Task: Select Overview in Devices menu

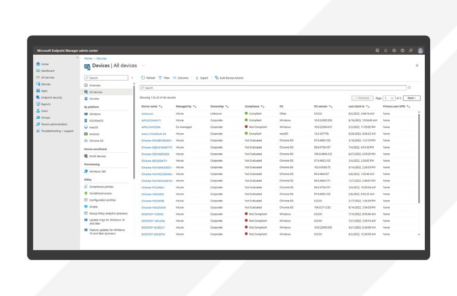Action: [92, 85]
